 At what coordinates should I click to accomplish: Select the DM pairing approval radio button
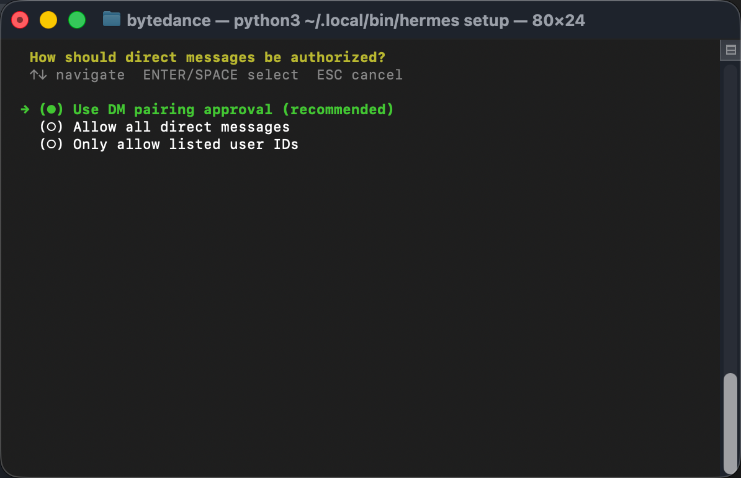(x=52, y=110)
